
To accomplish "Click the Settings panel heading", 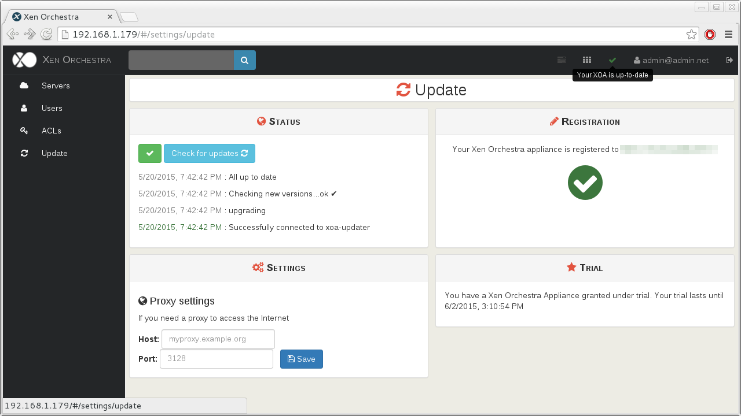I will tap(278, 268).
